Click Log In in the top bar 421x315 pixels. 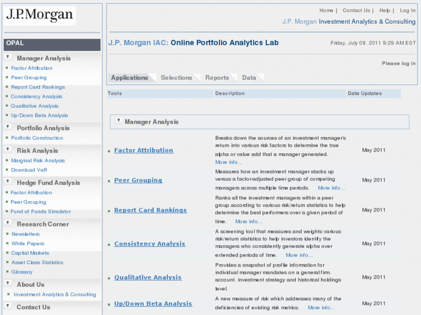point(407,10)
